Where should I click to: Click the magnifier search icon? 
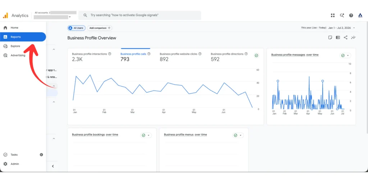85,15
